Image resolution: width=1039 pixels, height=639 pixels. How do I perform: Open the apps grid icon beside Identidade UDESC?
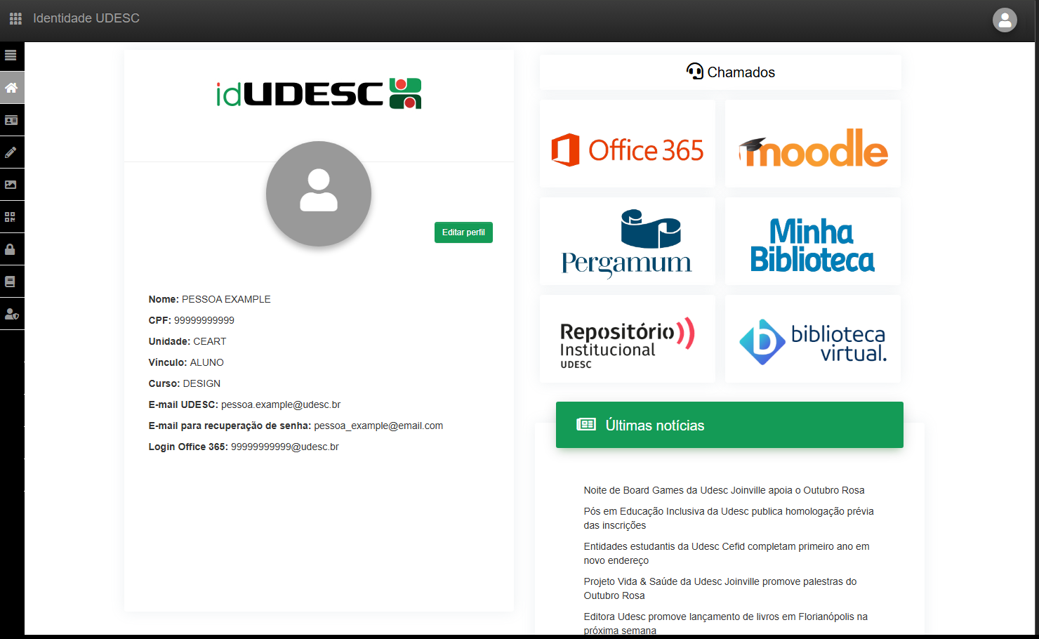[x=15, y=18]
